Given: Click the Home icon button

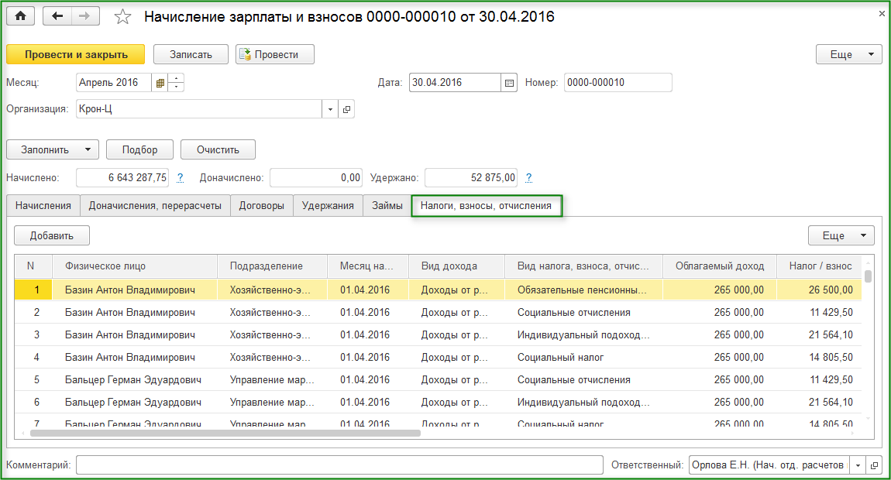Looking at the screenshot, I should (21, 16).
